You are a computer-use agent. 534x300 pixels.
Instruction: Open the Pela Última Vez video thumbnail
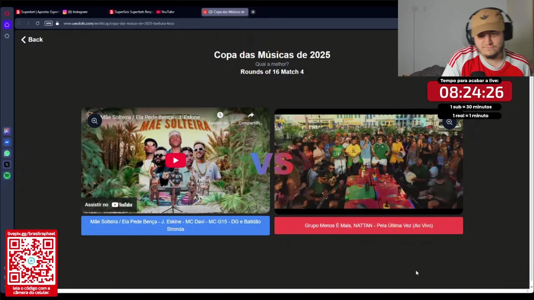tap(369, 162)
